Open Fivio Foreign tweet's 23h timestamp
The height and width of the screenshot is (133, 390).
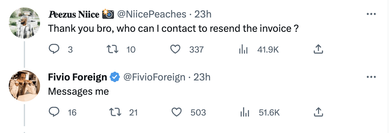[202, 78]
